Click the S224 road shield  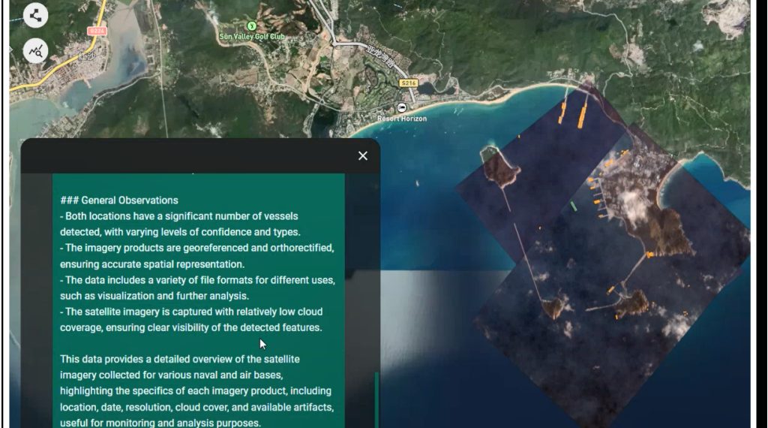click(95, 31)
